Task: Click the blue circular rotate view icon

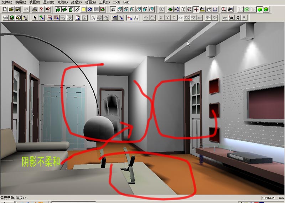Action: click(x=215, y=9)
